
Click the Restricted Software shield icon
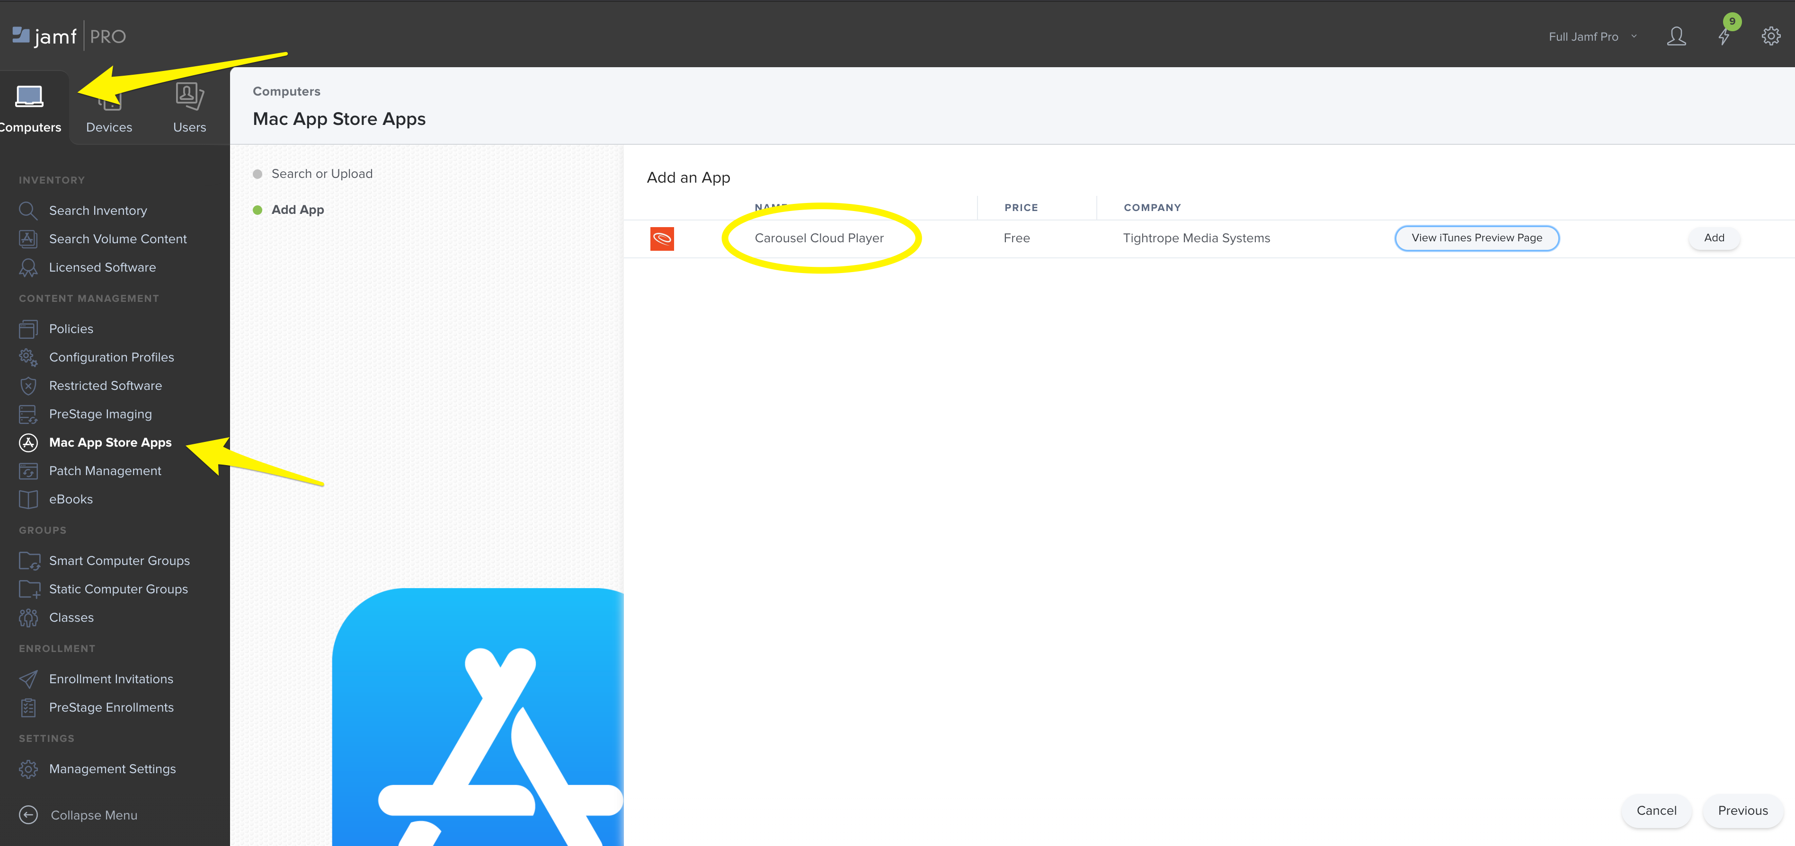28,386
